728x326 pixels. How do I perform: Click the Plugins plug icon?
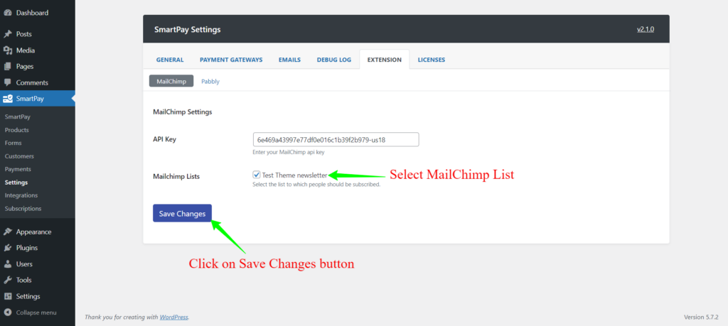(x=7, y=248)
